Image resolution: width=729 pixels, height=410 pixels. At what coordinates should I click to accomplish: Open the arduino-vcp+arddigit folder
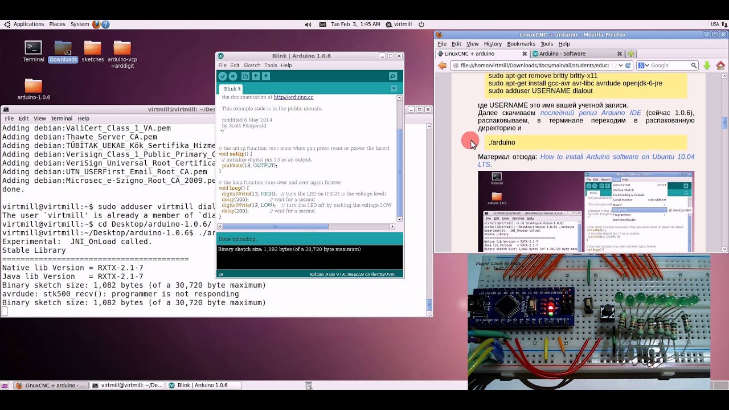point(122,55)
